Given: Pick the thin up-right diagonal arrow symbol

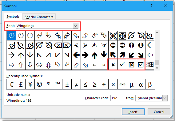Looking at the screenshot, I should [49, 55].
